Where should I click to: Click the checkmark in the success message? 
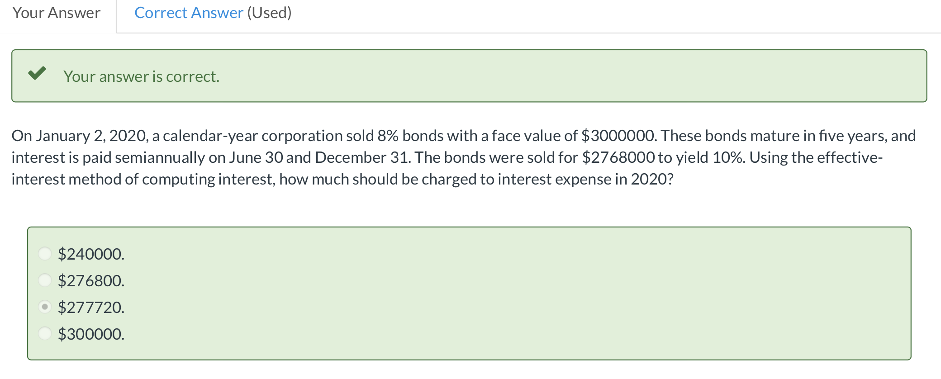pos(38,73)
